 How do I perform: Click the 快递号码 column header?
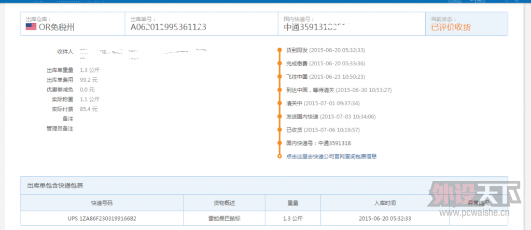(x=102, y=203)
